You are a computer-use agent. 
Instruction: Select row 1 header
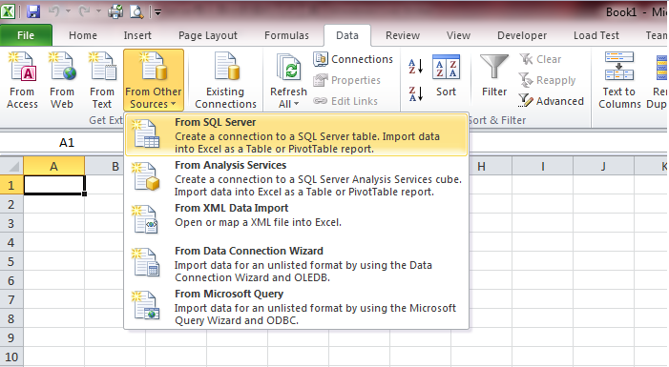point(11,186)
